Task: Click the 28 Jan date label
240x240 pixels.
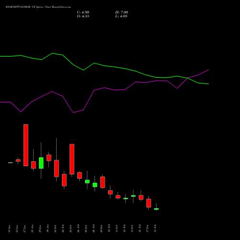Action: (33, 228)
